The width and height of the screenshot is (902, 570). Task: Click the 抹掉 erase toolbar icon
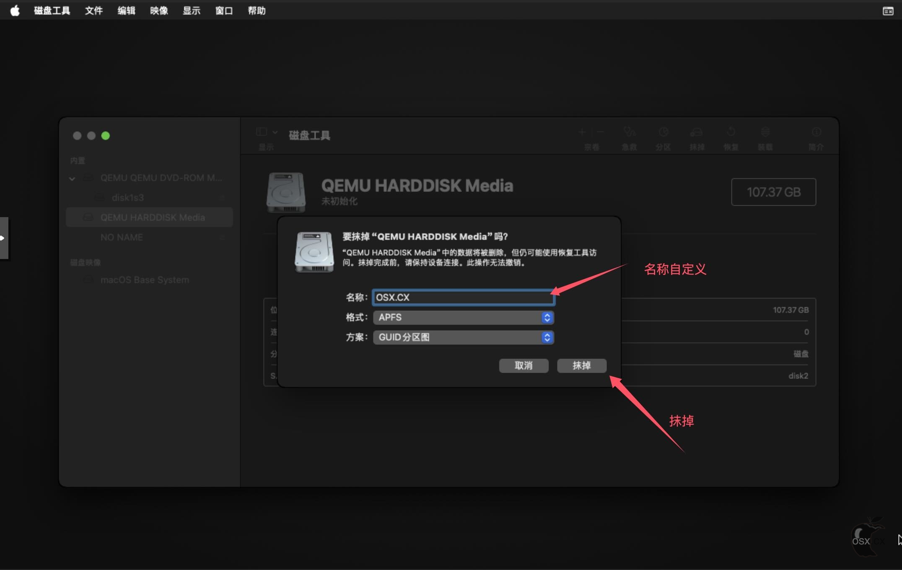[696, 132]
